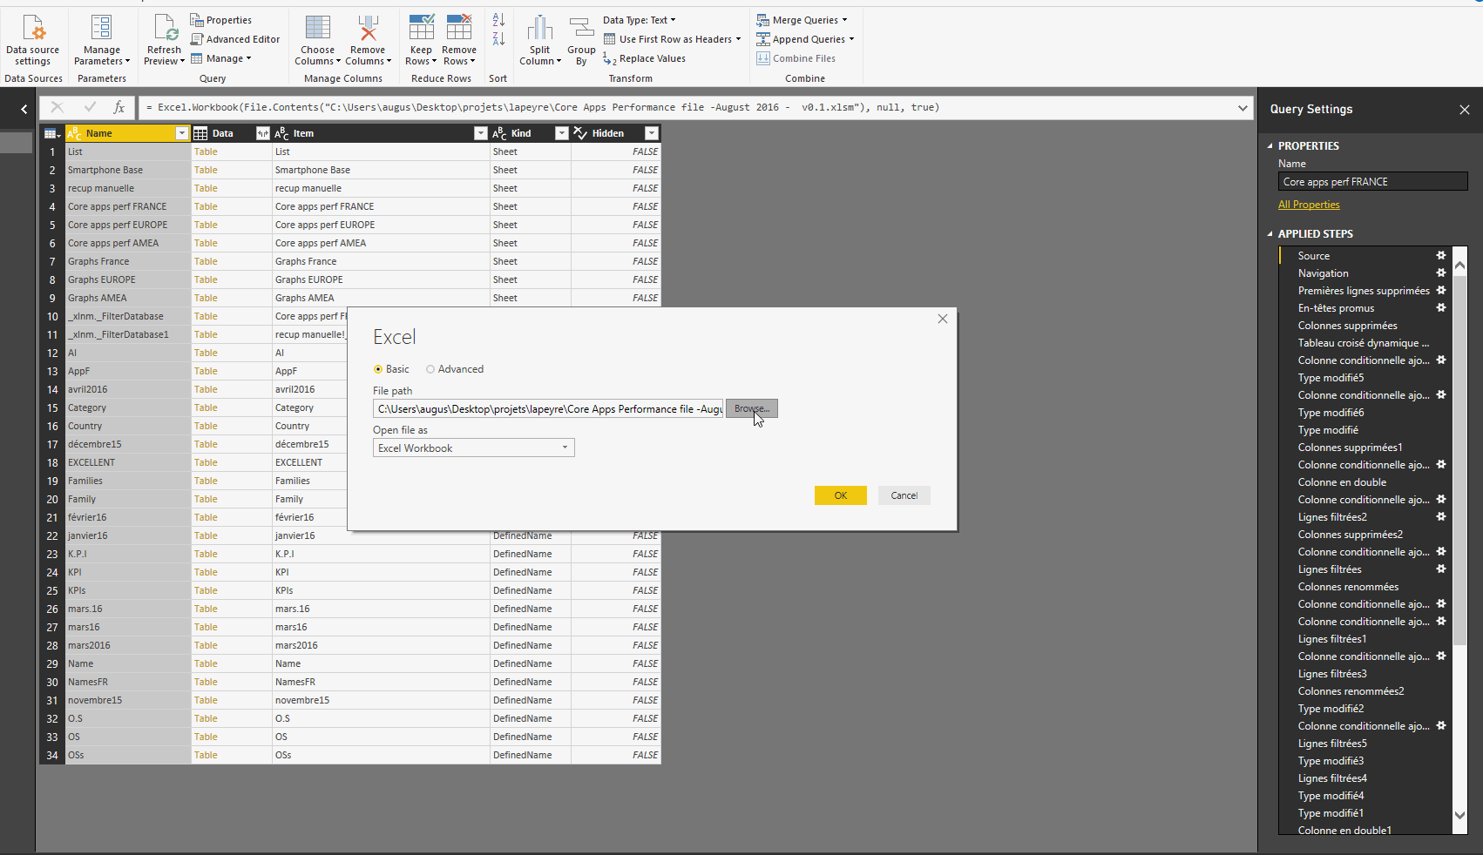The width and height of the screenshot is (1483, 855).
Task: Collapse the APPLIED STEPS section
Action: (x=1270, y=234)
